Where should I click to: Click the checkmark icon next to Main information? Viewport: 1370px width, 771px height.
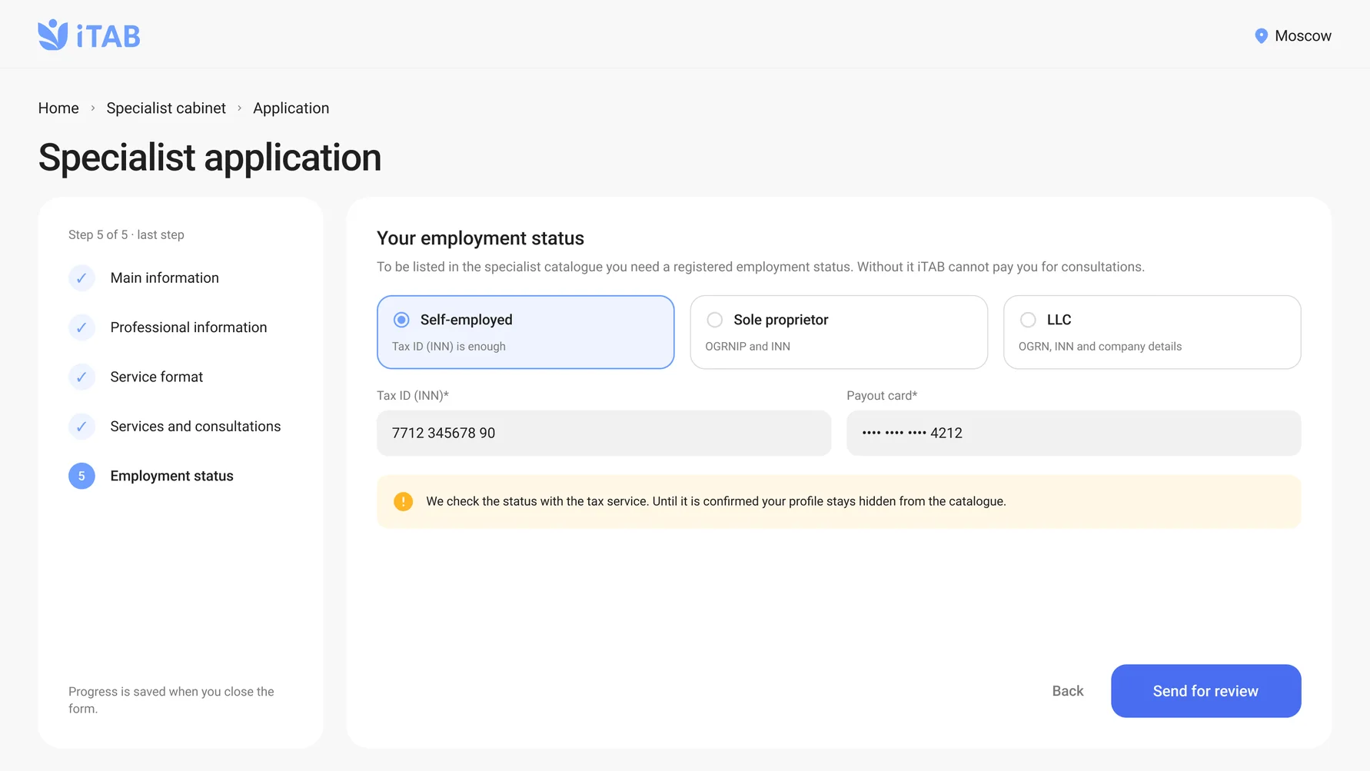(x=81, y=278)
